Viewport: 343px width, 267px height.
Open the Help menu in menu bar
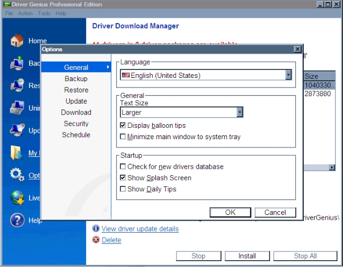tap(61, 13)
